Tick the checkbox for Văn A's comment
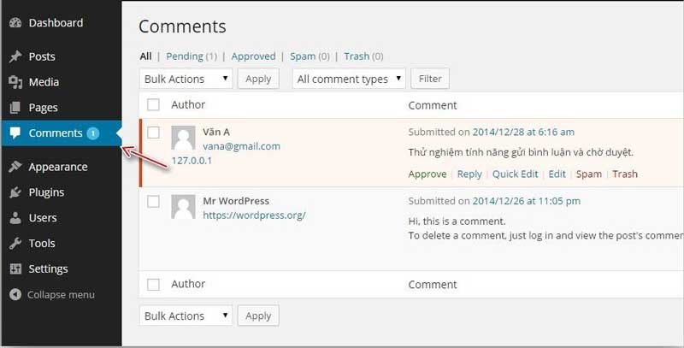This screenshot has width=684, height=348. pyautogui.click(x=153, y=133)
